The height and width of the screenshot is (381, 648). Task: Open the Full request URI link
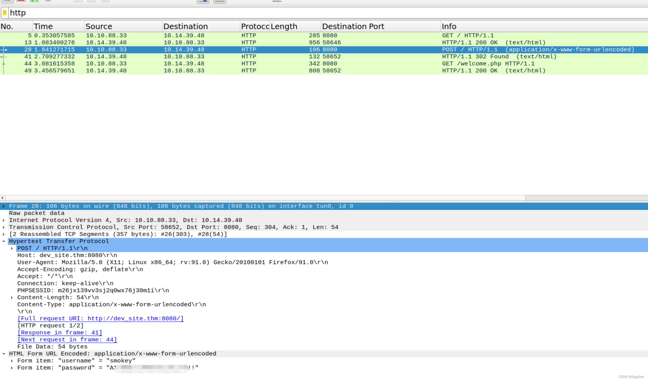point(100,319)
